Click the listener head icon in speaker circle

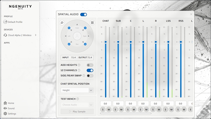click(77, 36)
